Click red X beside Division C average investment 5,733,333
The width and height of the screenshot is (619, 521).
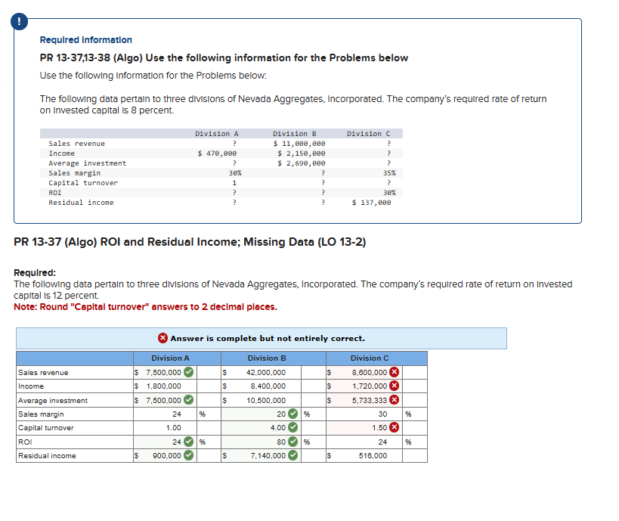394,400
